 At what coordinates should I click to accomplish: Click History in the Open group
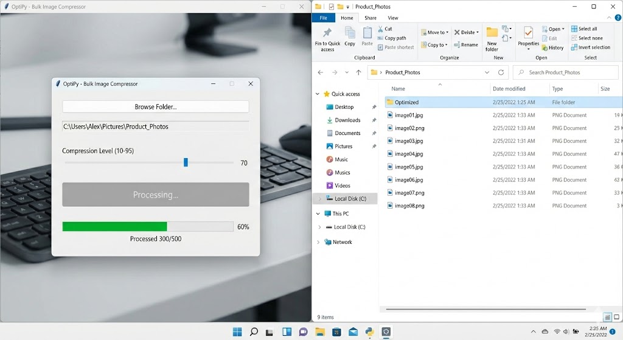click(552, 47)
